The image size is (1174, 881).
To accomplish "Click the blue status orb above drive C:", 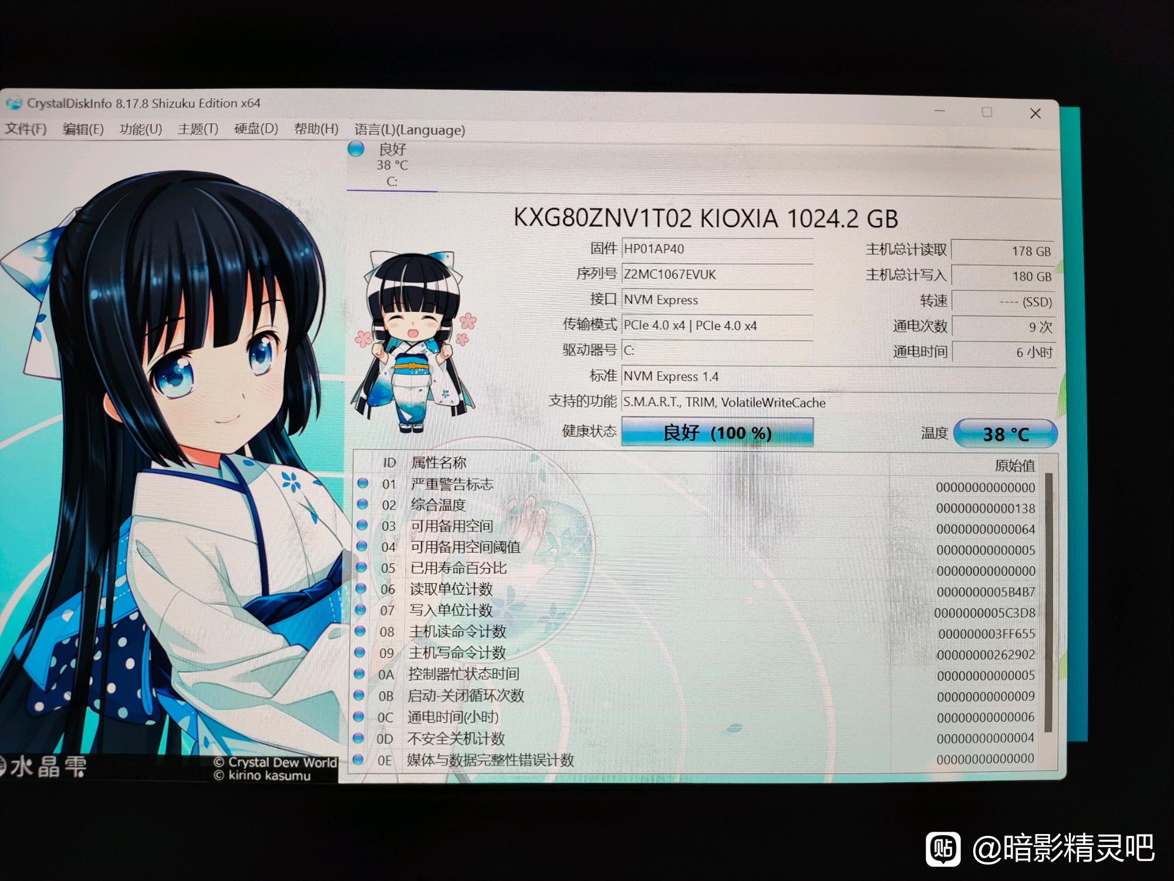I will [x=356, y=149].
